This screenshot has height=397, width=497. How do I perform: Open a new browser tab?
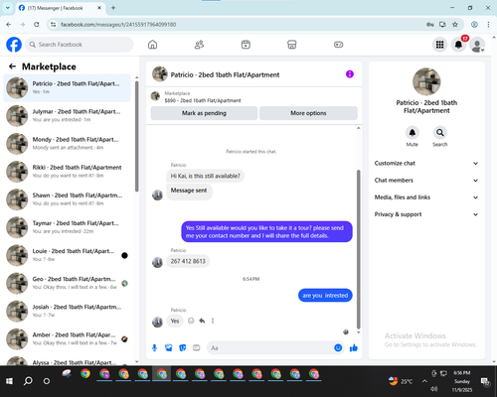113,8
